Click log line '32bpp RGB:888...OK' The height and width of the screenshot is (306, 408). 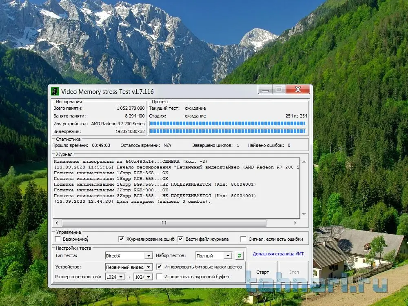coord(111,190)
